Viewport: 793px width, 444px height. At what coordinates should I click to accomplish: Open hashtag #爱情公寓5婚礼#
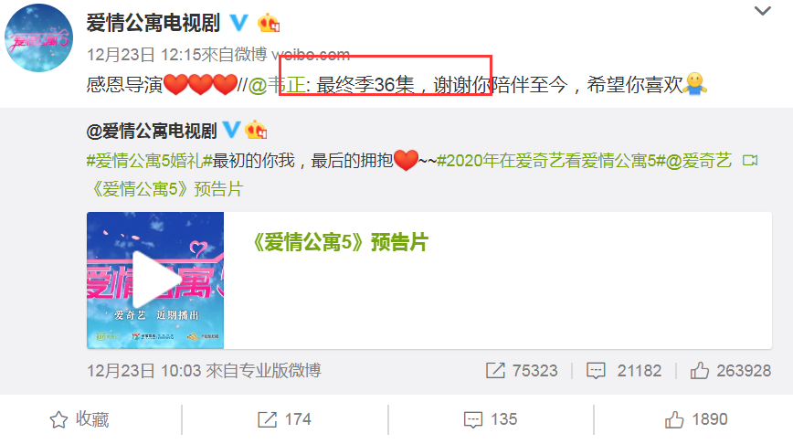[x=149, y=161]
